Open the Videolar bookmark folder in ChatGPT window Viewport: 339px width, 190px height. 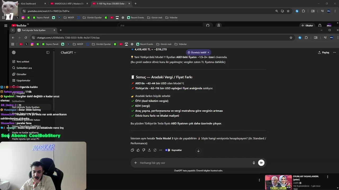[180, 44]
